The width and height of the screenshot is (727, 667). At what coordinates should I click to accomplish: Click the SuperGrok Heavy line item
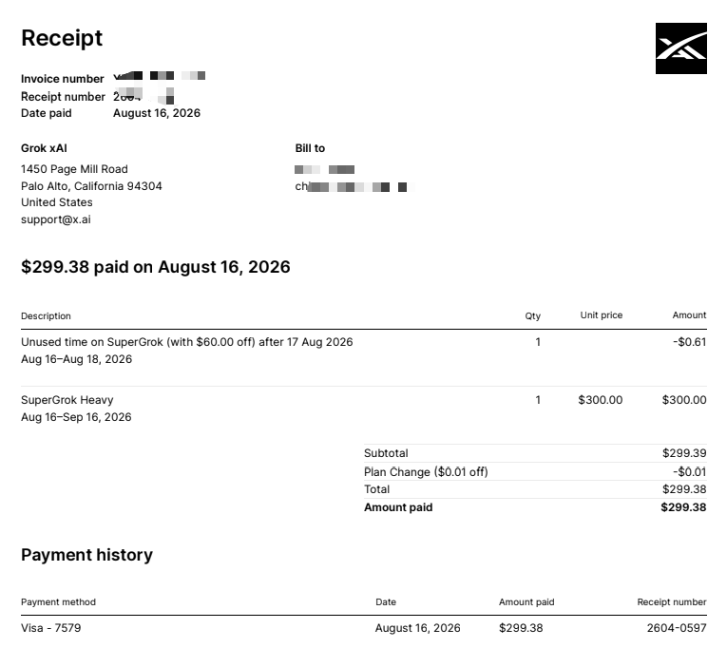coord(67,400)
